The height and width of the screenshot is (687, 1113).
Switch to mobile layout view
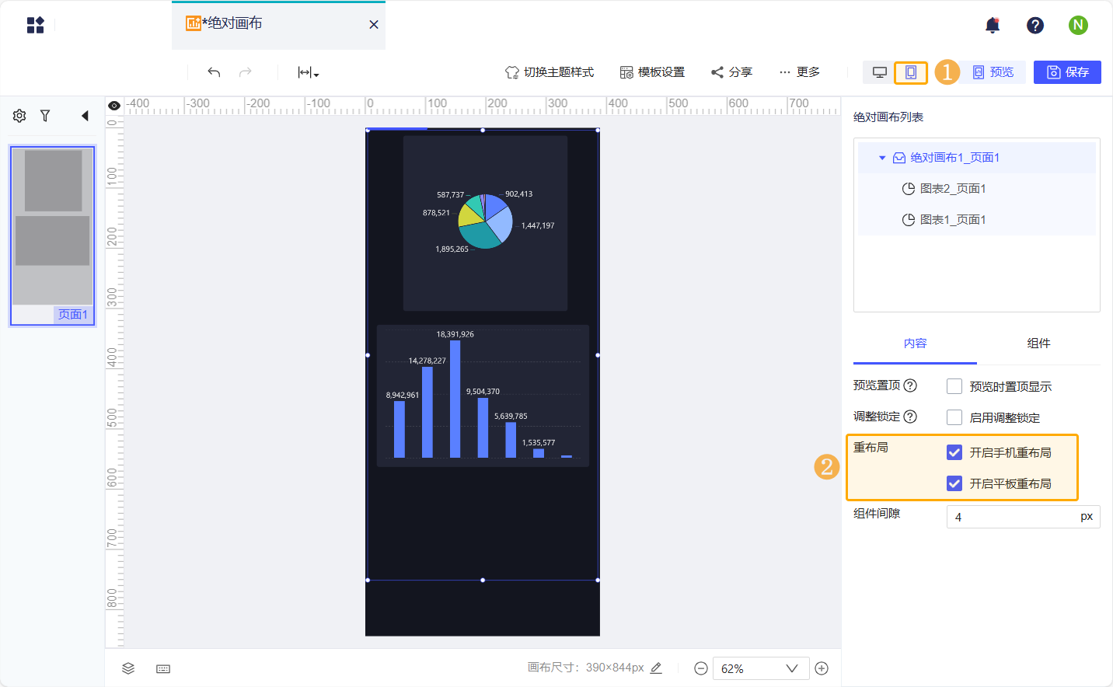pyautogui.click(x=911, y=72)
